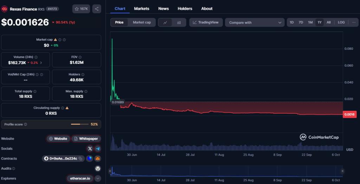This screenshot has width=360, height=184.
Task: Open the Profile score info icon
Action: point(25,124)
